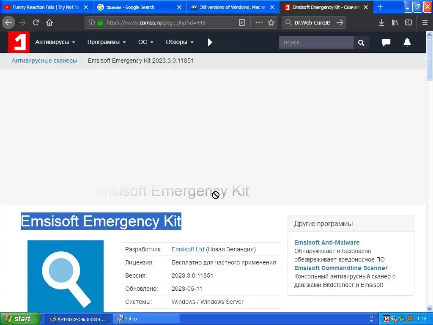Go back with the browser back arrow

8,22
